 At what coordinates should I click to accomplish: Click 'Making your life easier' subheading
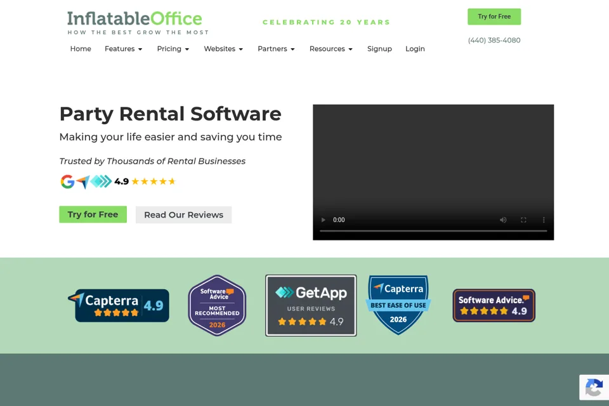(x=171, y=137)
